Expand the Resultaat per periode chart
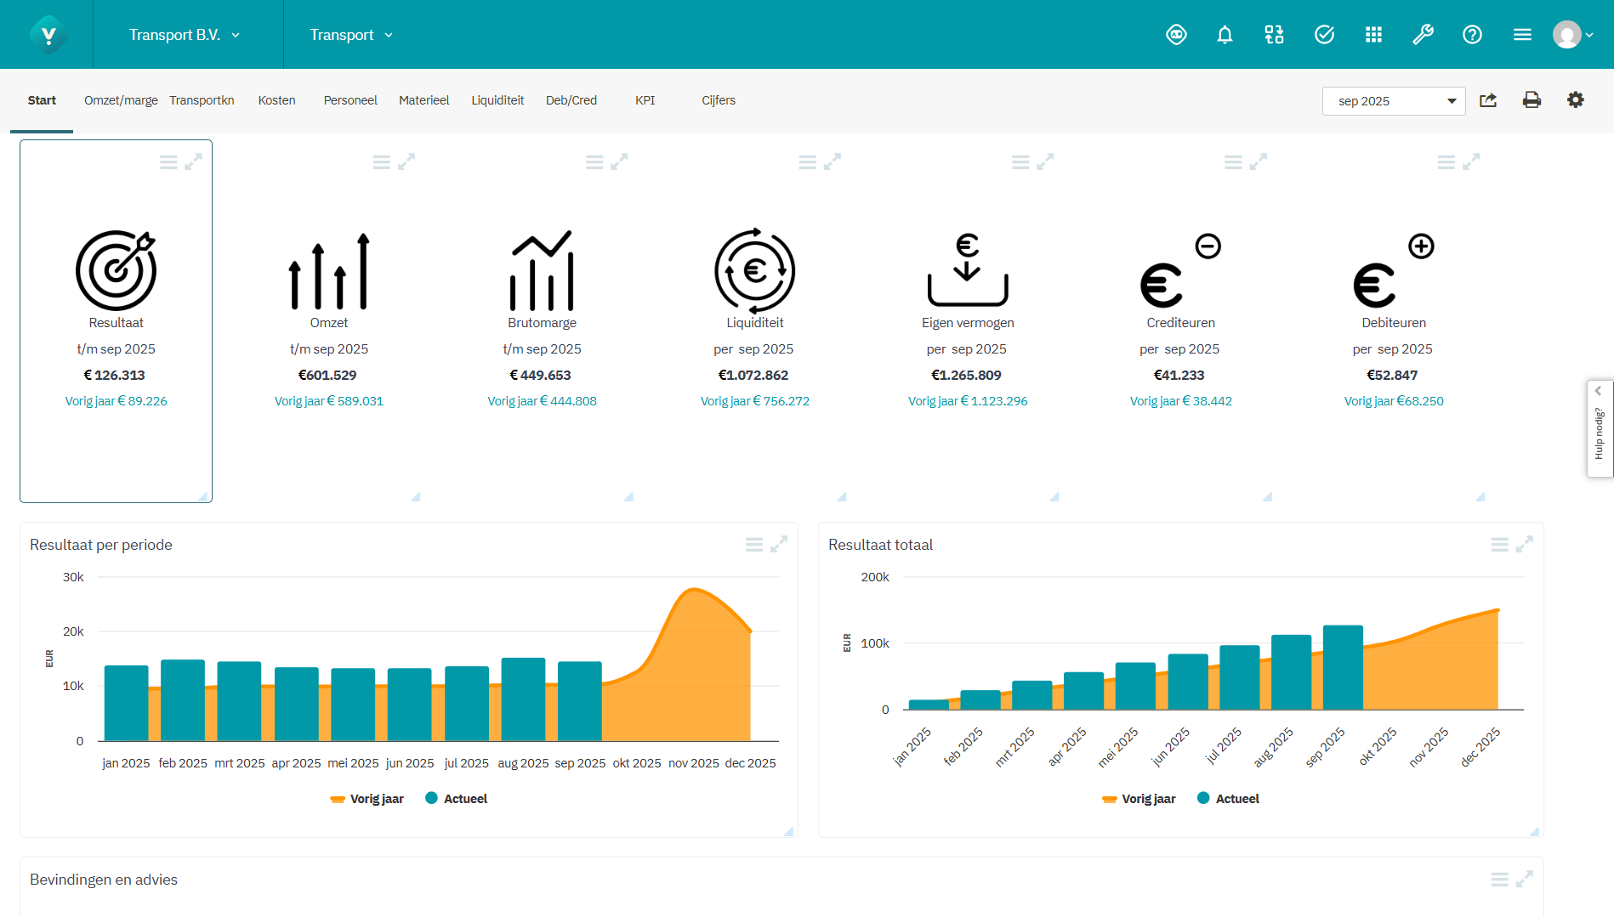Screen dimensions: 1614x917 [x=779, y=544]
